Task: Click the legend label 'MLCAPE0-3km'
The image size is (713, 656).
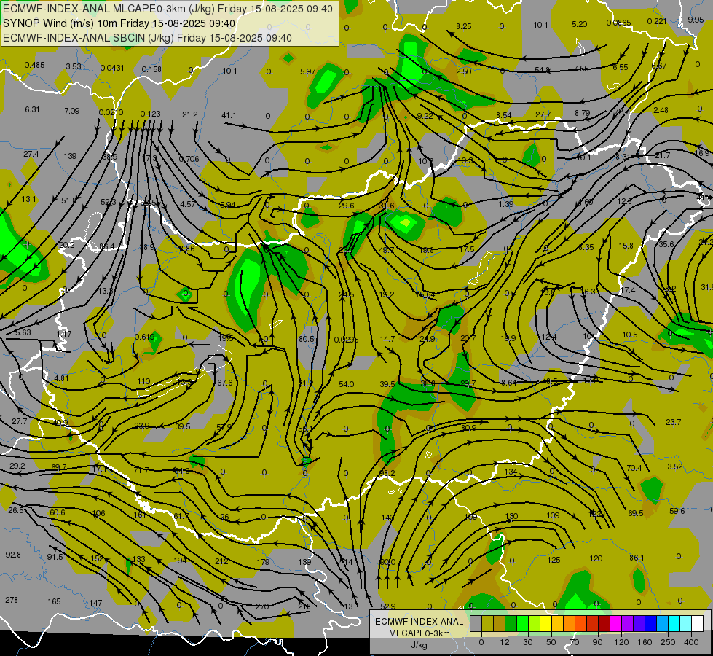Action: 419,633
